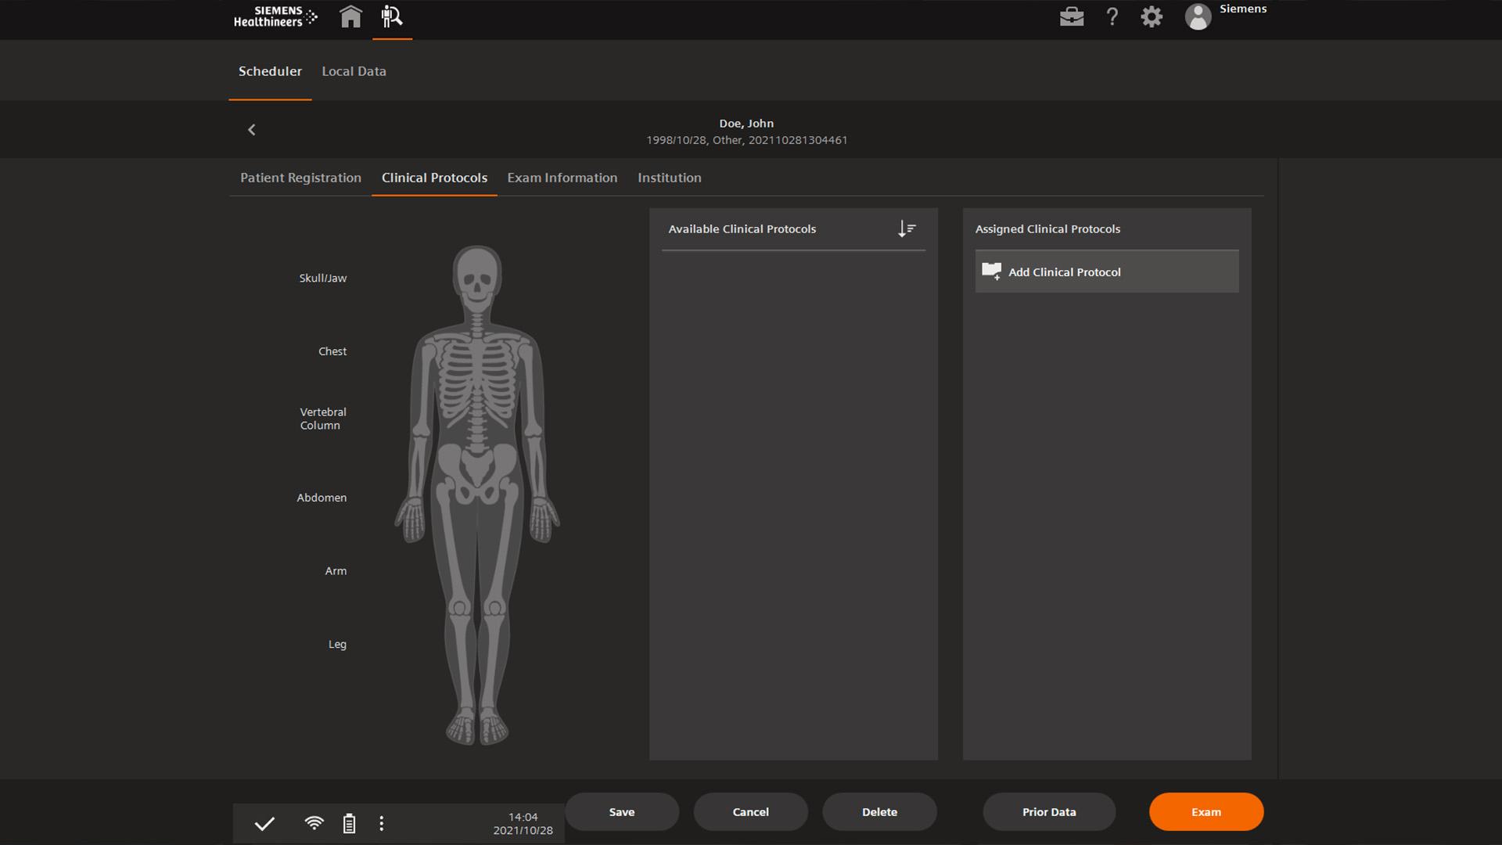Click the help question mark icon

(1112, 16)
